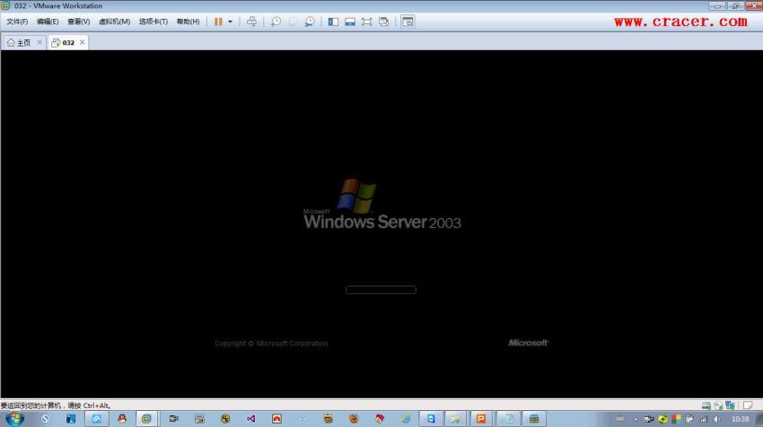The height and width of the screenshot is (427, 763).
Task: Open the Firefox taskbar icon
Action: tap(354, 419)
